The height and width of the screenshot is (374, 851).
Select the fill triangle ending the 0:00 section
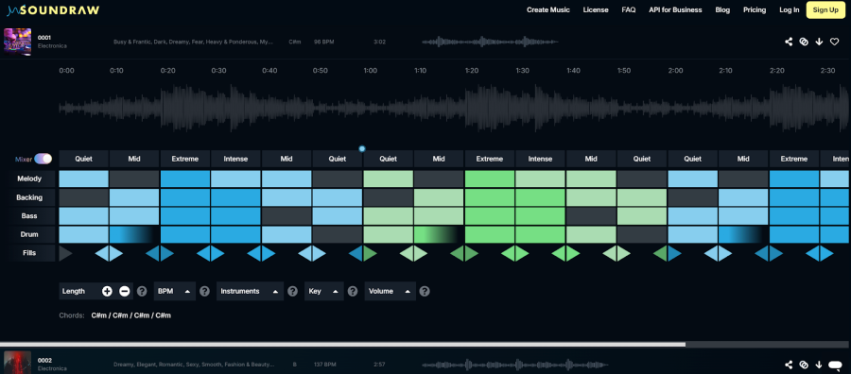(102, 253)
